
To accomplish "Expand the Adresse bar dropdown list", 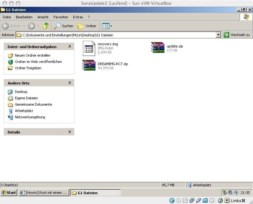I will (x=218, y=35).
